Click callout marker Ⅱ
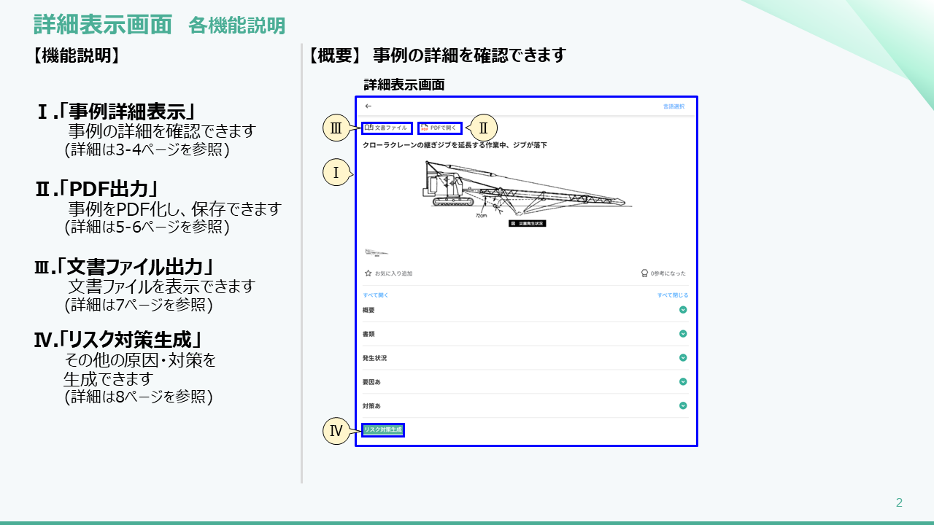 point(483,128)
